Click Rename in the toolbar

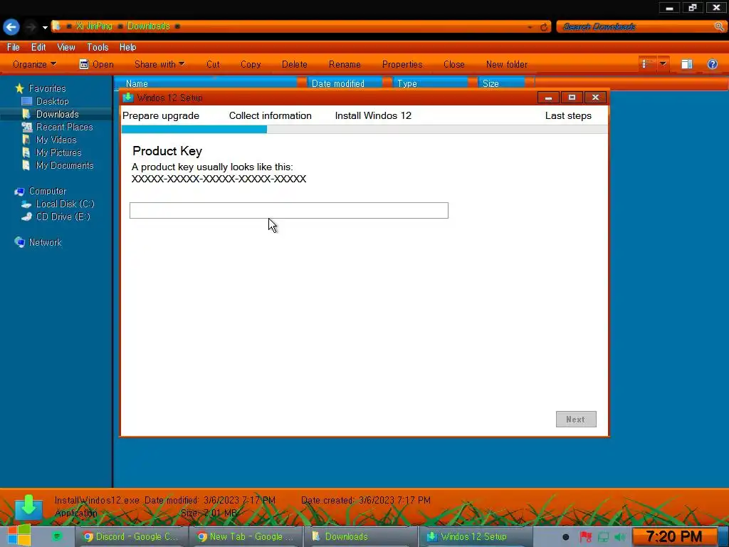click(x=345, y=64)
